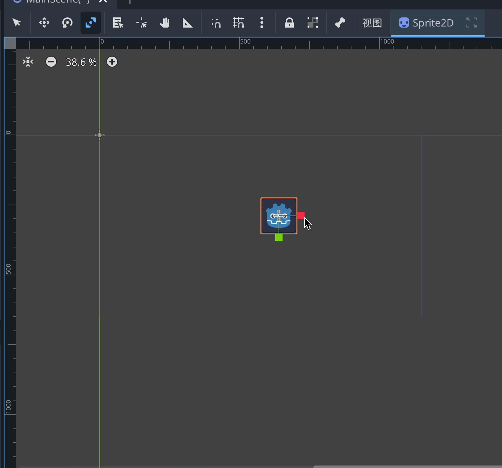502x468 pixels.
Task: Lock the selected node
Action: 289,23
